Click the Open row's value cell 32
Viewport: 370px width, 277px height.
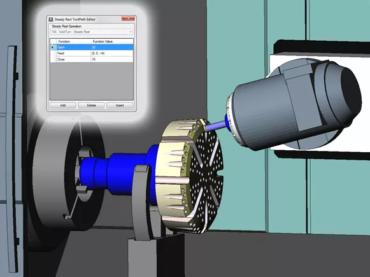[x=112, y=47]
